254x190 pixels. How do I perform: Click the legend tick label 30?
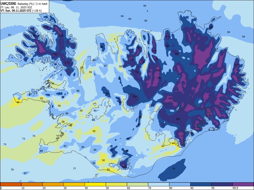[65, 188]
